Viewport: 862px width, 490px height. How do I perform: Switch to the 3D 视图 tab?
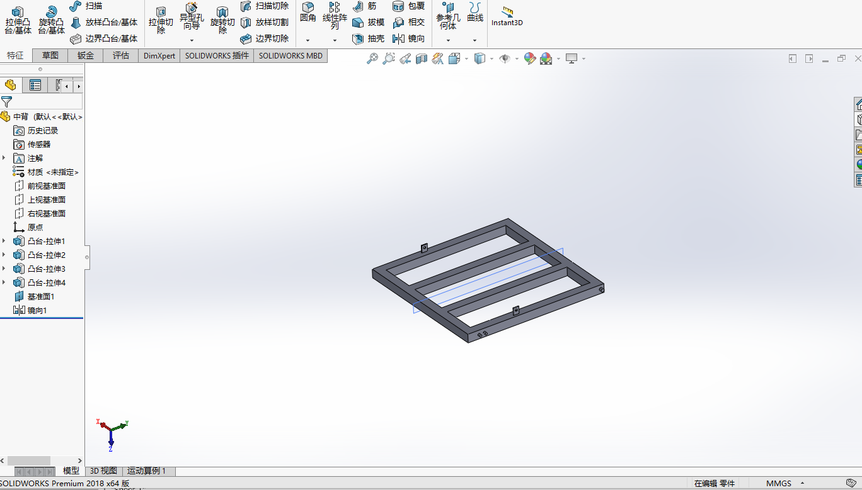coord(103,471)
